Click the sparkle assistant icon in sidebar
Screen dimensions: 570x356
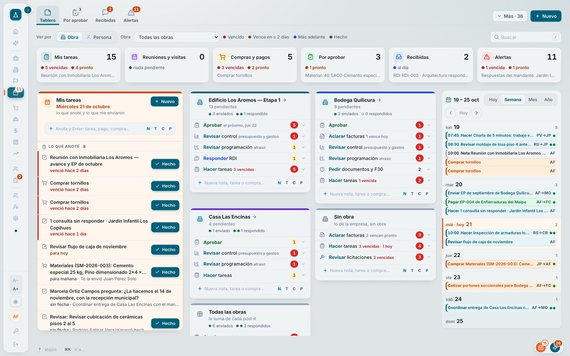[x=16, y=43]
